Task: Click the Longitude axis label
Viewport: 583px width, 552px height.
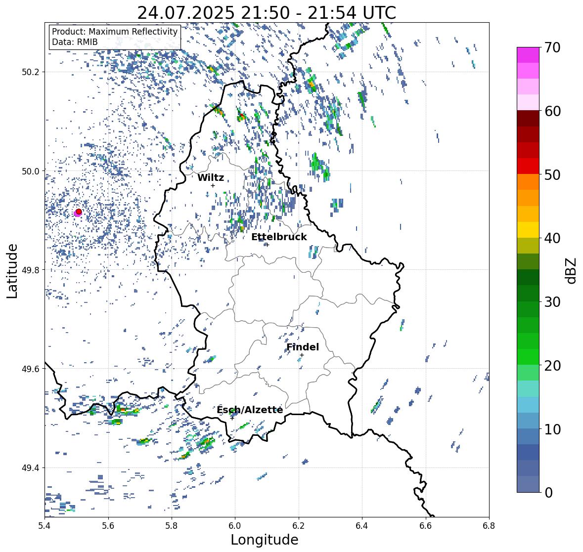Action: point(265,540)
